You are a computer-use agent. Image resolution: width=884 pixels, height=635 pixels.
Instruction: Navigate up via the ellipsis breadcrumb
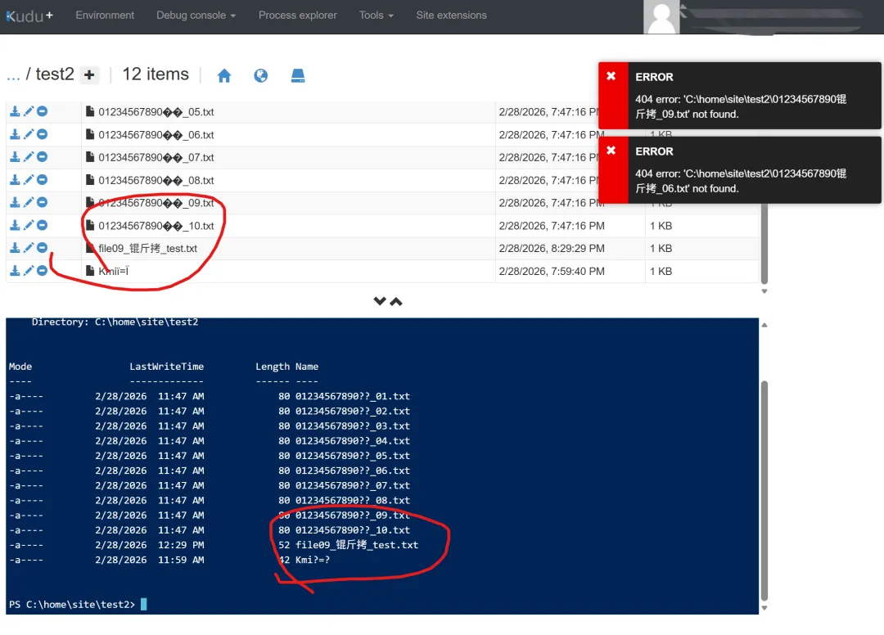13,75
